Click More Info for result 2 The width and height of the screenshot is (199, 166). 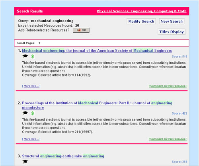point(31,139)
